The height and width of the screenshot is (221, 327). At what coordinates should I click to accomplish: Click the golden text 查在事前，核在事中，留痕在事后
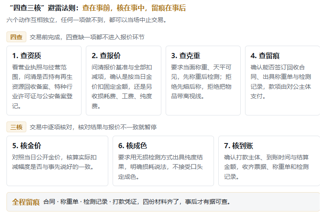(x=134, y=8)
